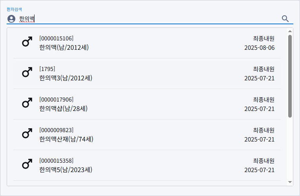Viewport: 300px width, 196px height.
Task: Click the magnifier search icon
Action: (x=285, y=18)
